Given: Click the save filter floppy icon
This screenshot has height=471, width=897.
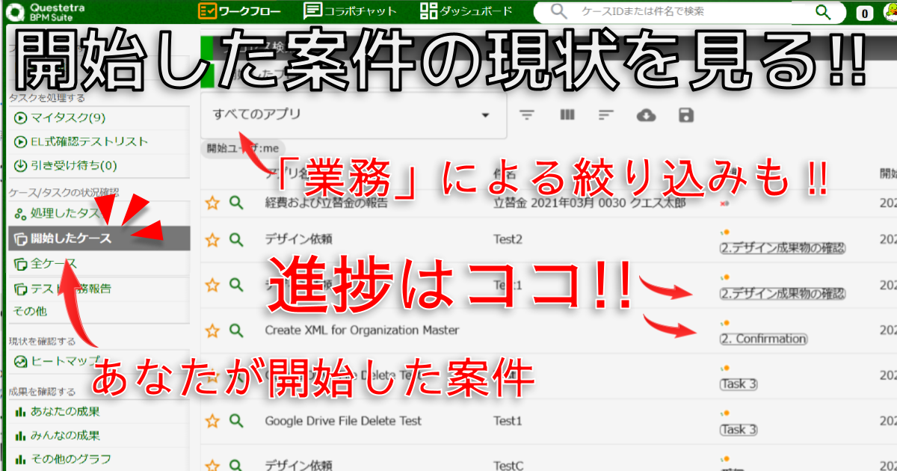Looking at the screenshot, I should [685, 115].
